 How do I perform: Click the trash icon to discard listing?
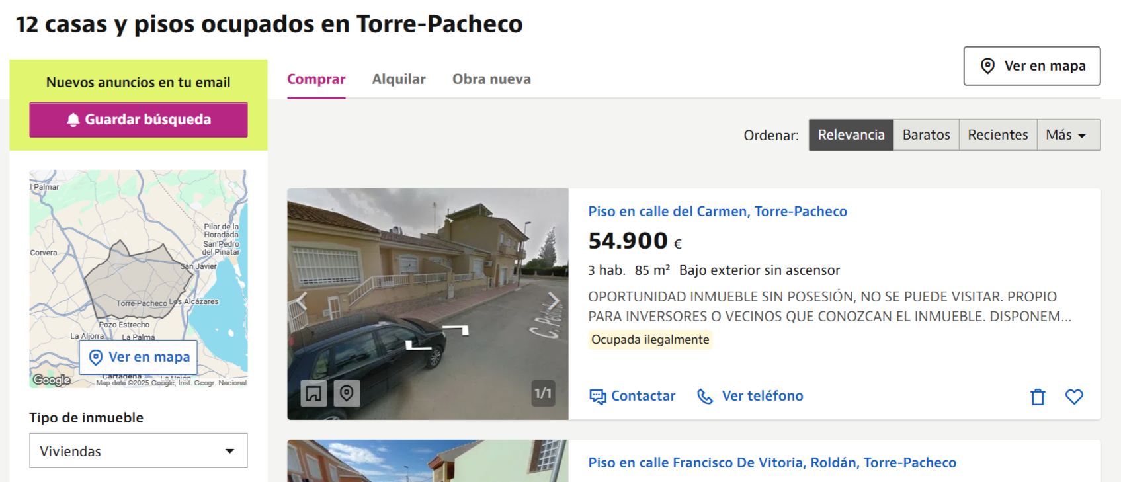click(1038, 397)
